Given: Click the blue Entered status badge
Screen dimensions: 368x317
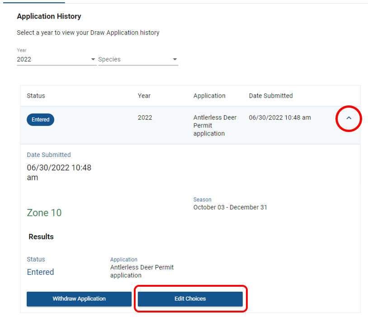Looking at the screenshot, I should coord(41,120).
